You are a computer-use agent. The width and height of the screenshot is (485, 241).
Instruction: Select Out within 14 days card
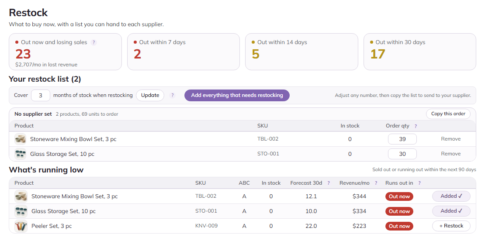301,52
